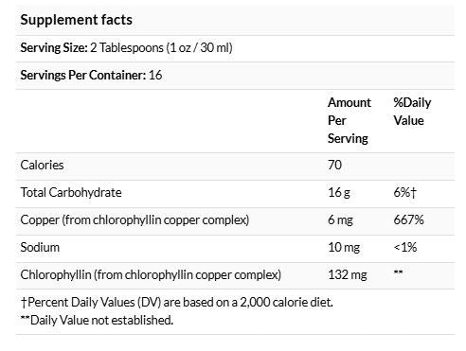The width and height of the screenshot is (466, 351).
Task: Click the 16 g carbohydrate amount
Action: [x=339, y=192]
